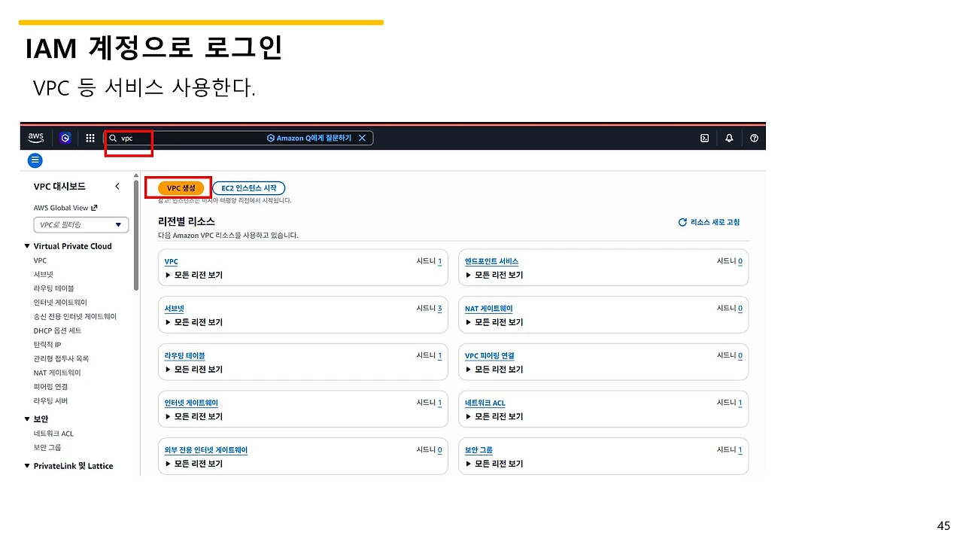This screenshot has width=963, height=542.
Task: Open the CloudShell terminal icon
Action: (705, 138)
